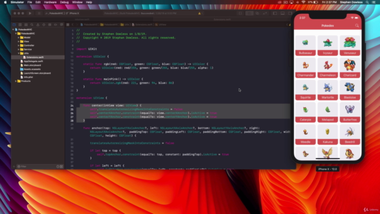
Task: Open the Project navigator folder icon
Action: 14,25
